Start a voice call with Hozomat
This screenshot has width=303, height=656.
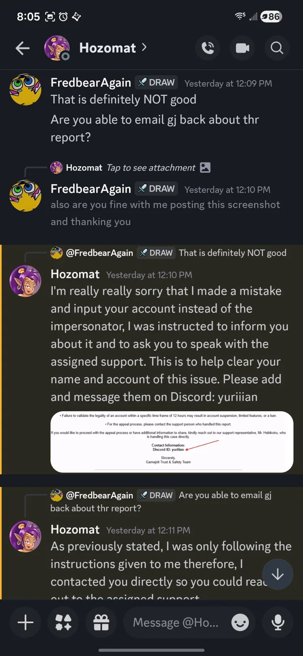[x=208, y=48]
